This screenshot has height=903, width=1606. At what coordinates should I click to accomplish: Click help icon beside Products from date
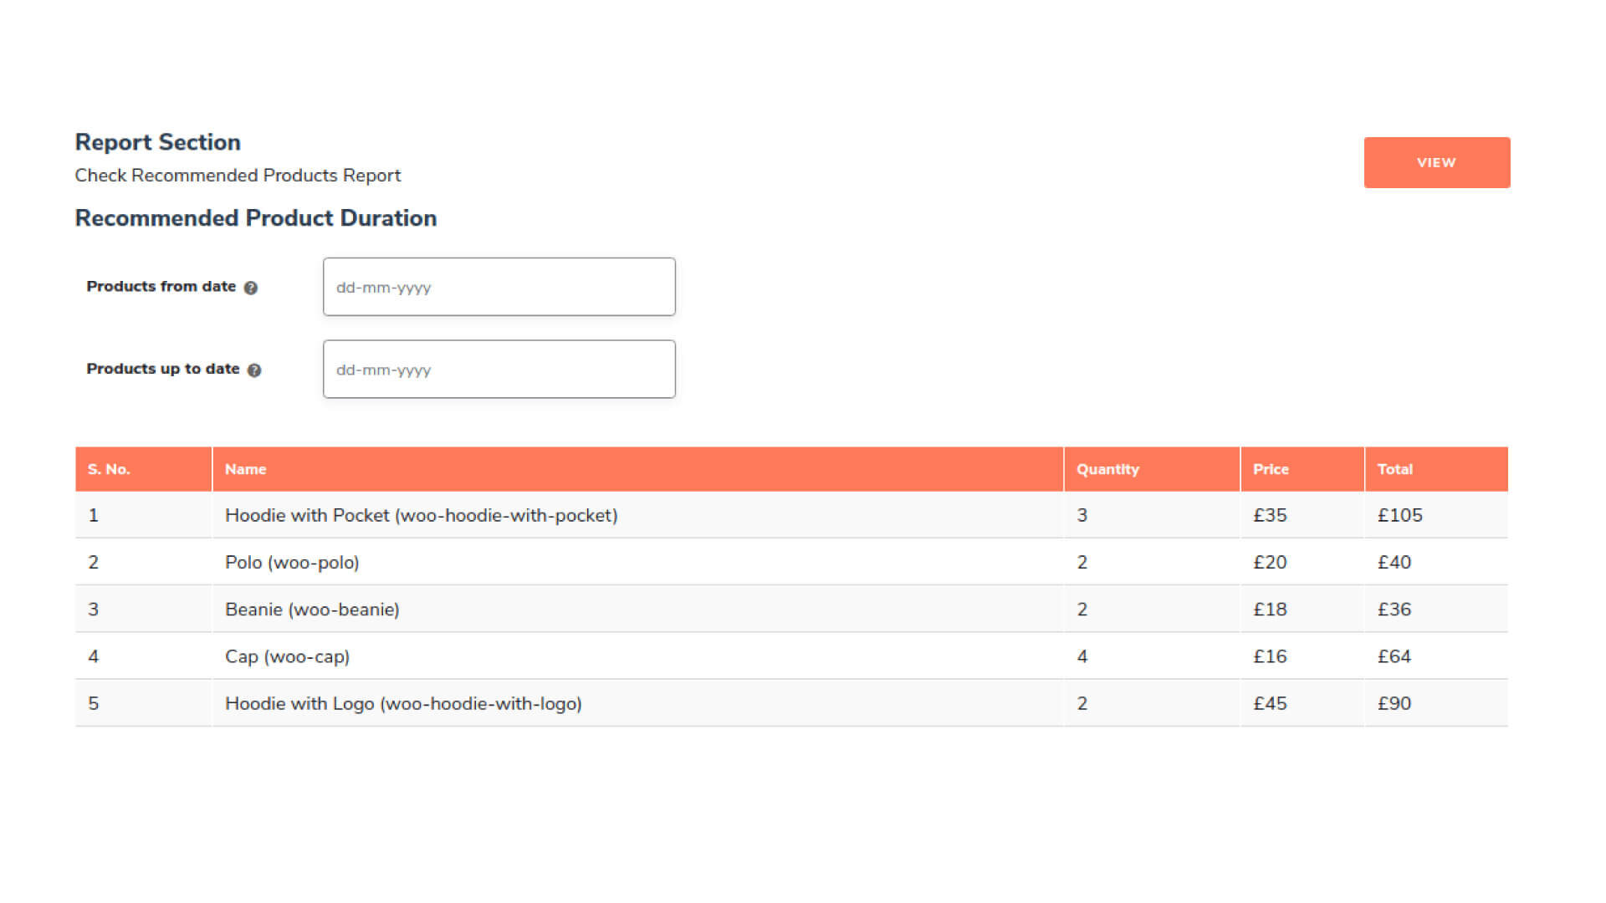coord(250,288)
